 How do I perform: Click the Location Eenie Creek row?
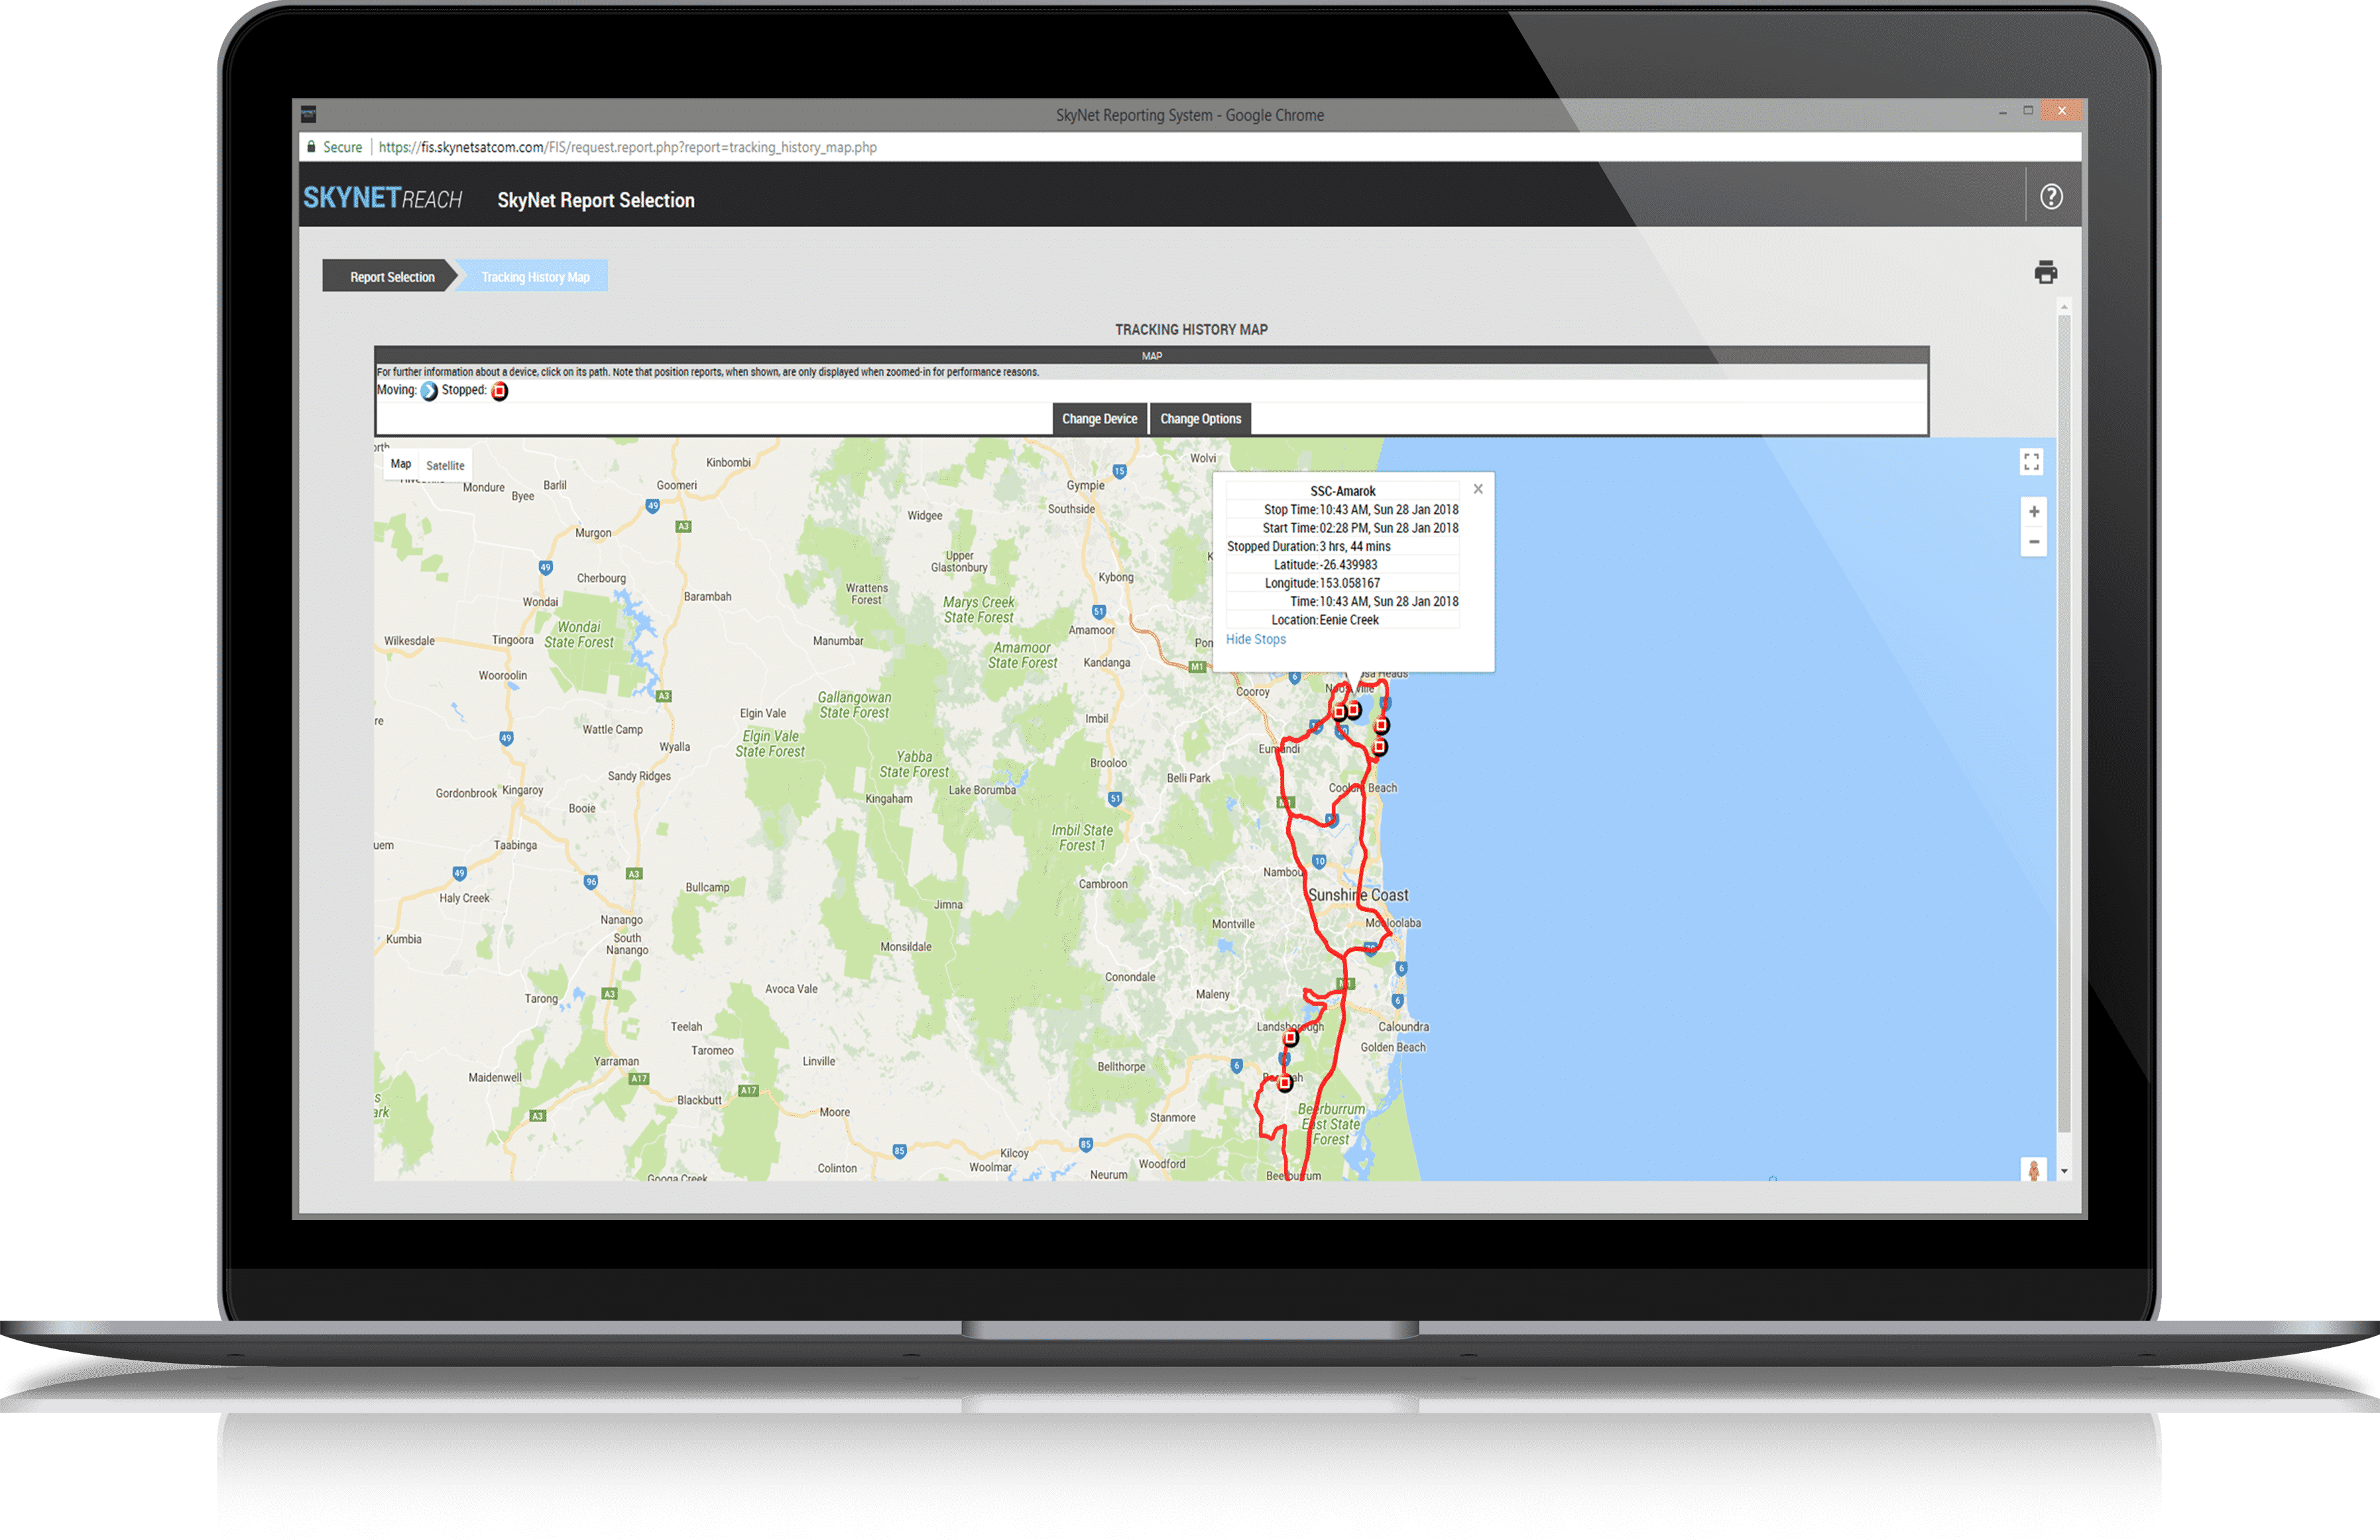[1343, 621]
